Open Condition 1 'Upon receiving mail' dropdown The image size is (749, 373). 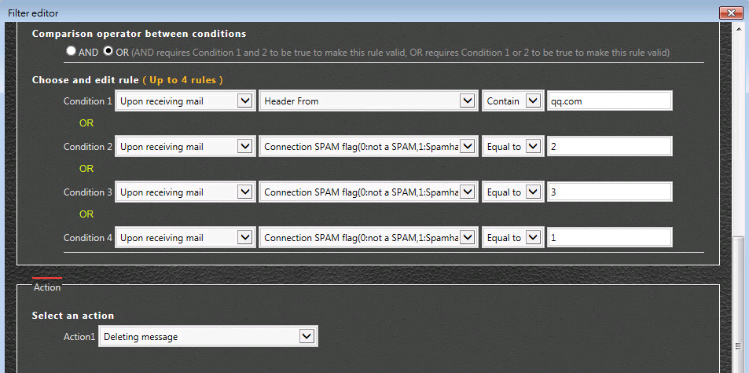(x=184, y=101)
